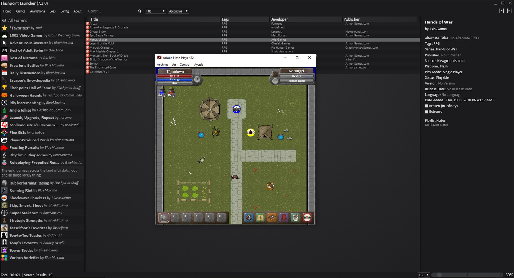Image resolution: width=514 pixels, height=278 pixels.
Task: Open Control menu in Flash Player
Action: click(x=185, y=65)
